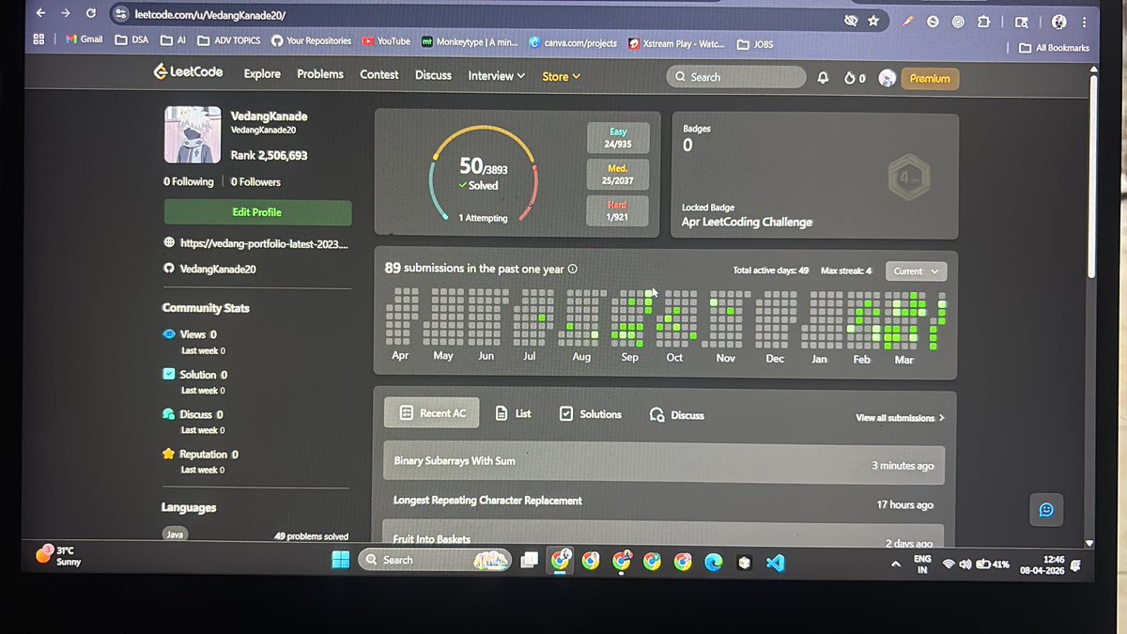Show hidden system tray icons
1127x634 pixels.
coord(895,564)
